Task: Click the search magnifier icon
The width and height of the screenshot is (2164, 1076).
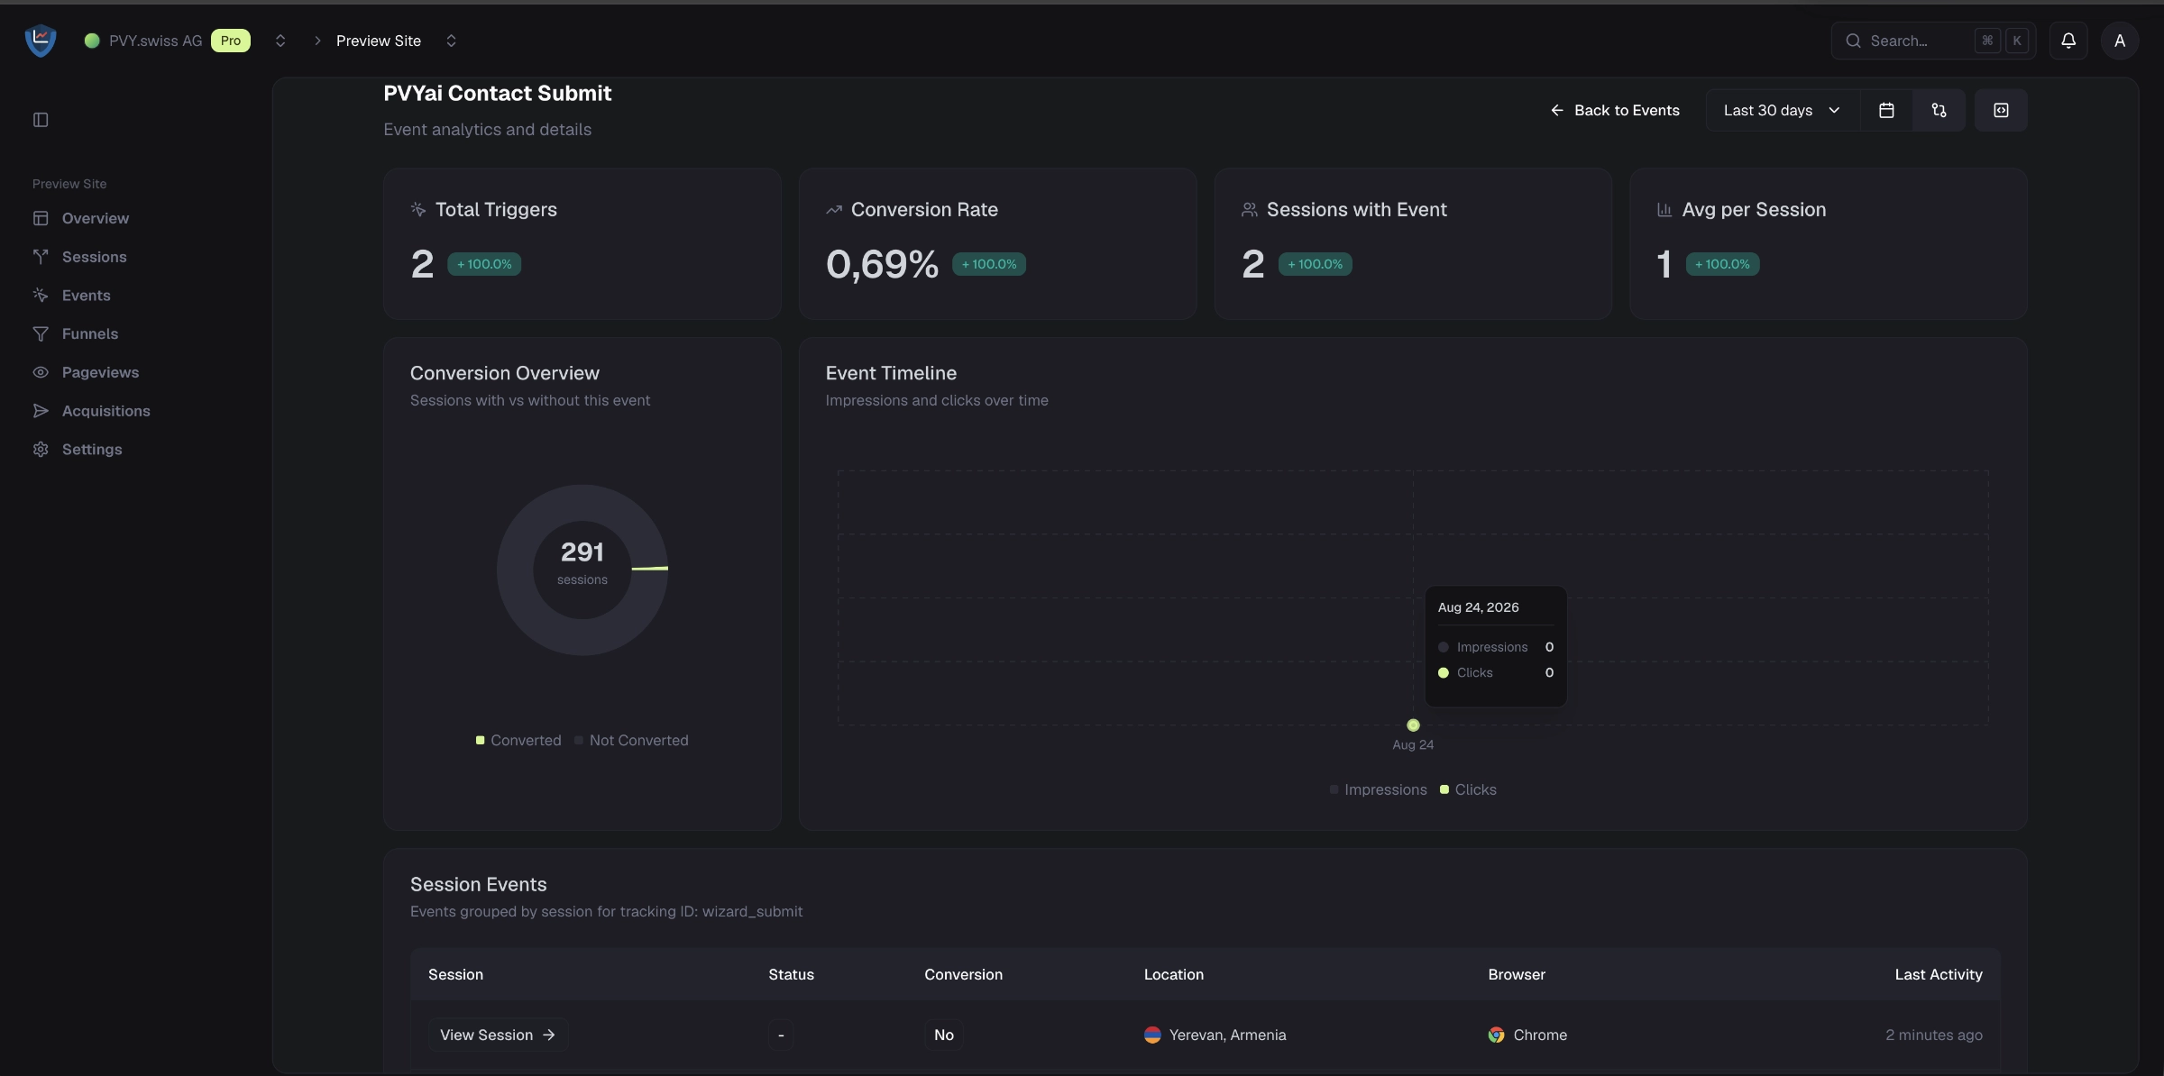Action: pyautogui.click(x=1854, y=41)
